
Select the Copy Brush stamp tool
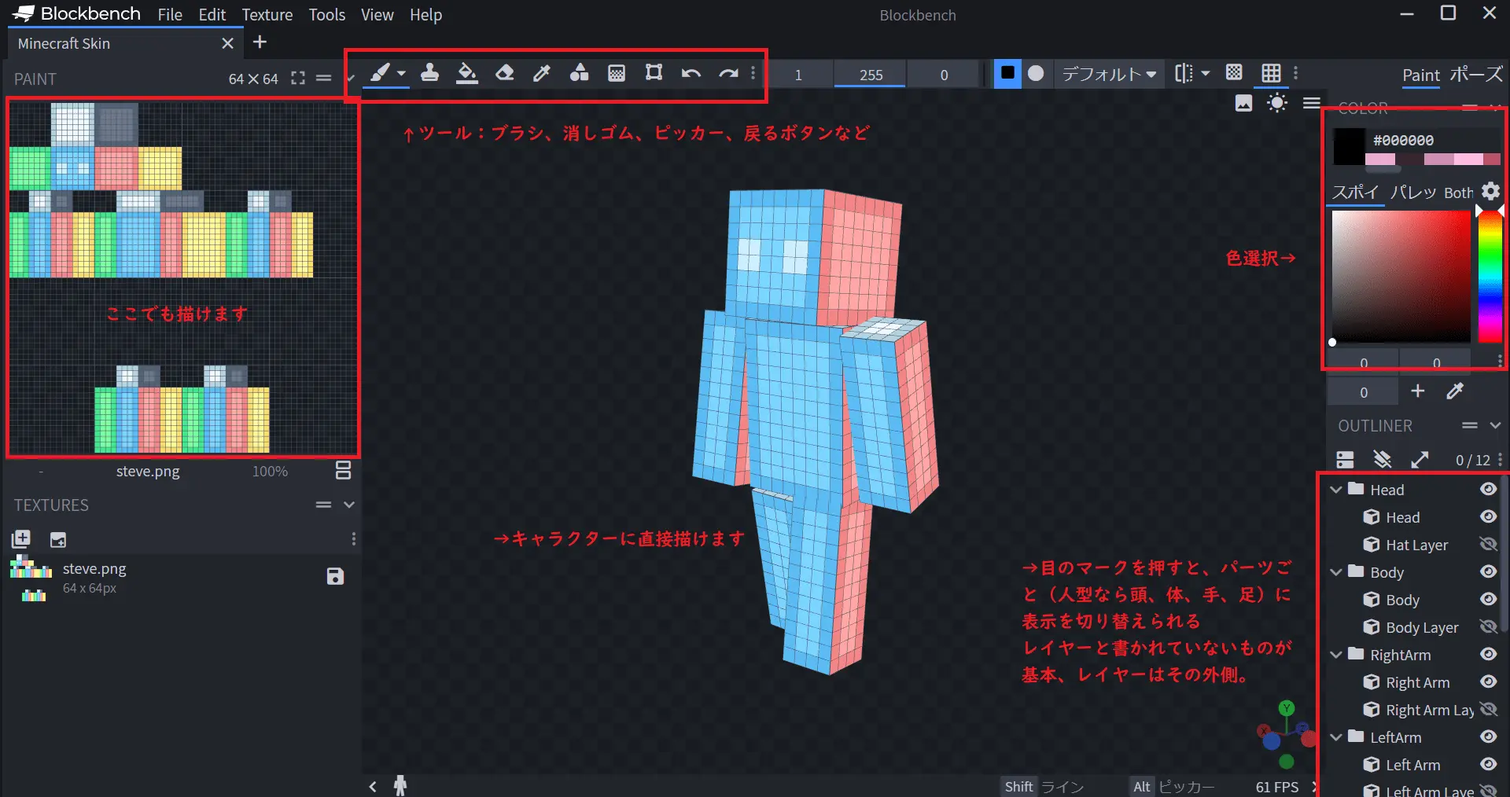click(x=429, y=73)
